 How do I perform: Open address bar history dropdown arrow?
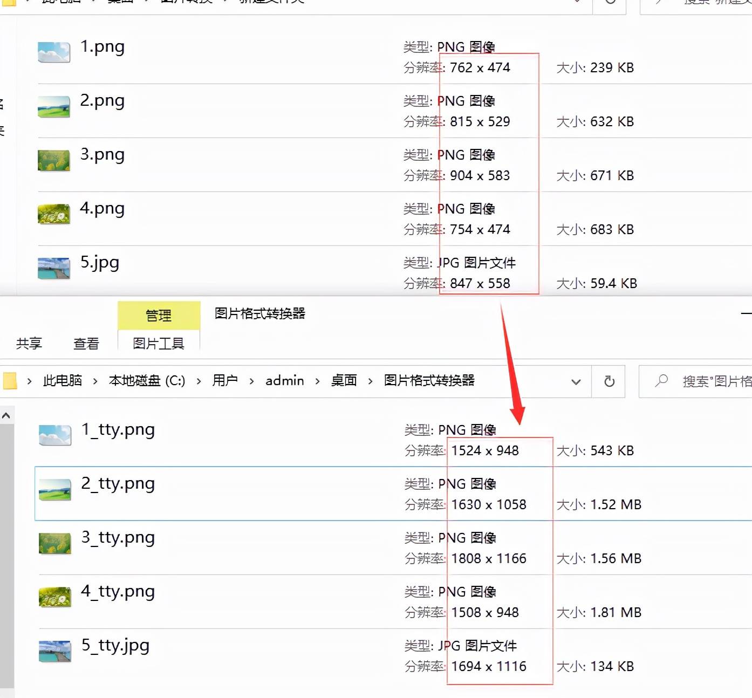coord(576,382)
